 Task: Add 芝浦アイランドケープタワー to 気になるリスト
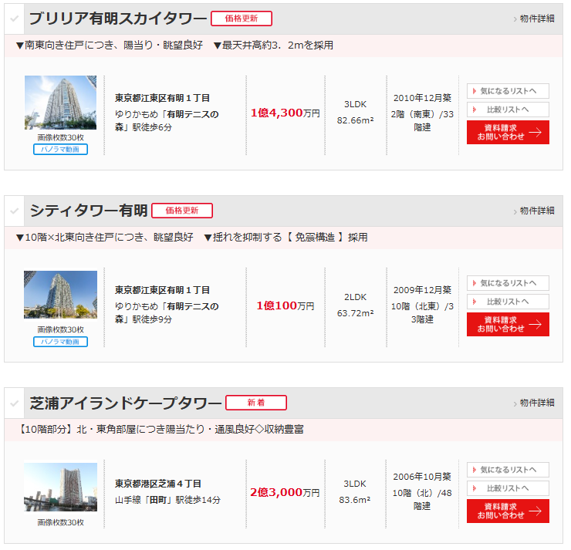508,470
